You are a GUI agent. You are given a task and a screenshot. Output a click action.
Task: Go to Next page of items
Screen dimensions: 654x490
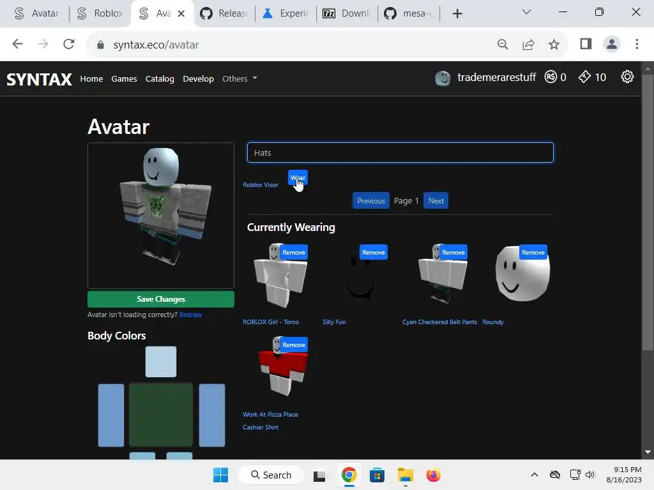[436, 200]
